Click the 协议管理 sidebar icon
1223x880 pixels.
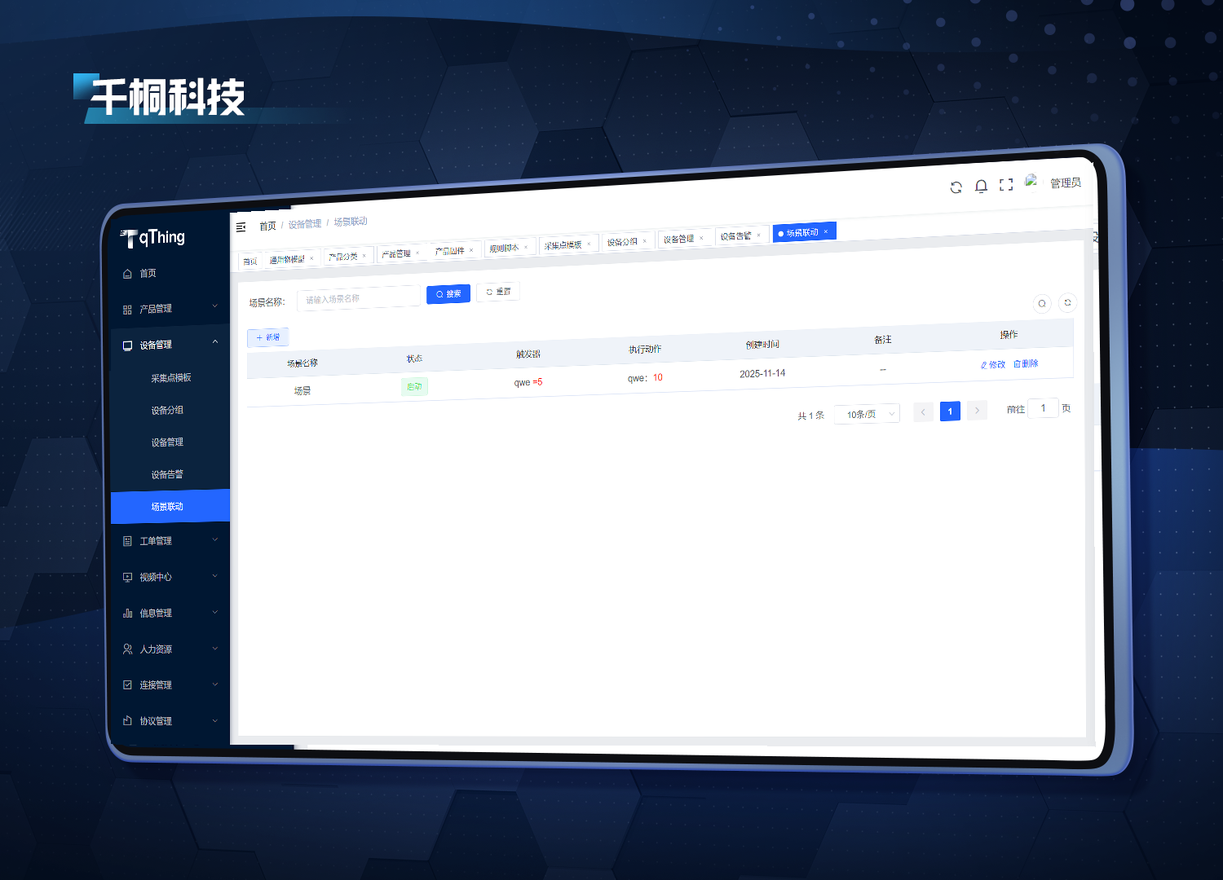(127, 721)
